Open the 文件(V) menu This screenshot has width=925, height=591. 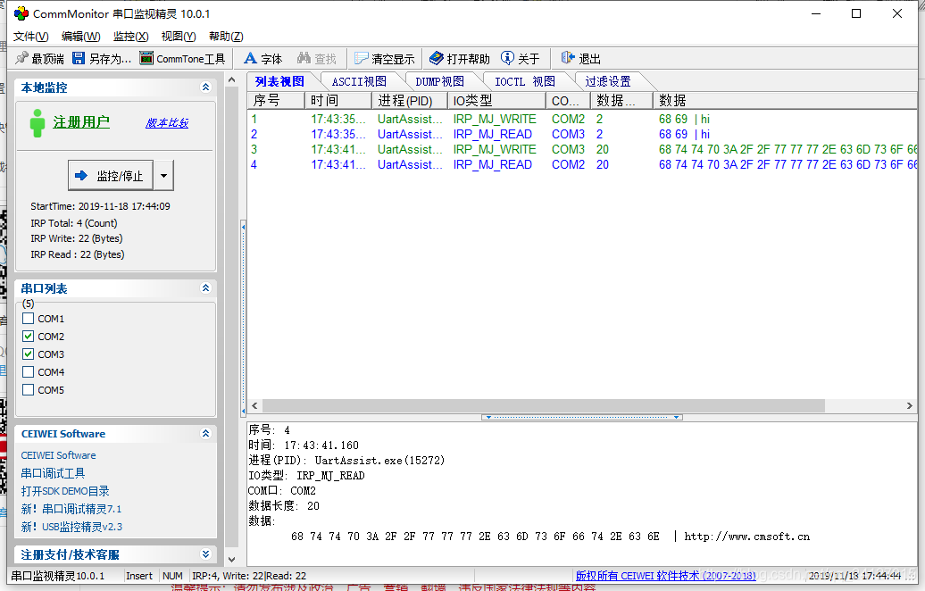coord(30,37)
